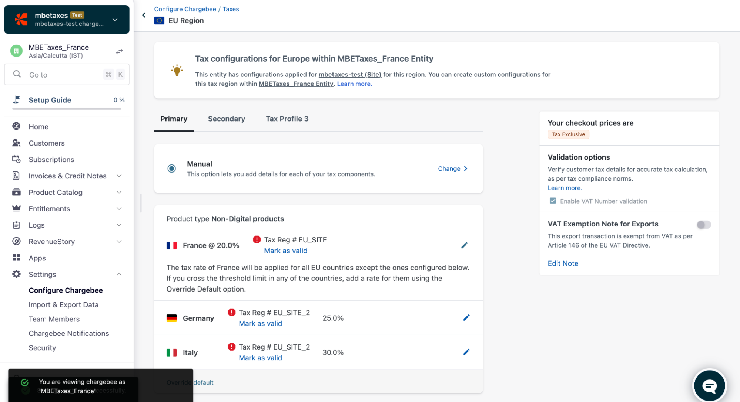Toggle VAT Exemption Note for Exports
The width and height of the screenshot is (740, 402).
(703, 225)
